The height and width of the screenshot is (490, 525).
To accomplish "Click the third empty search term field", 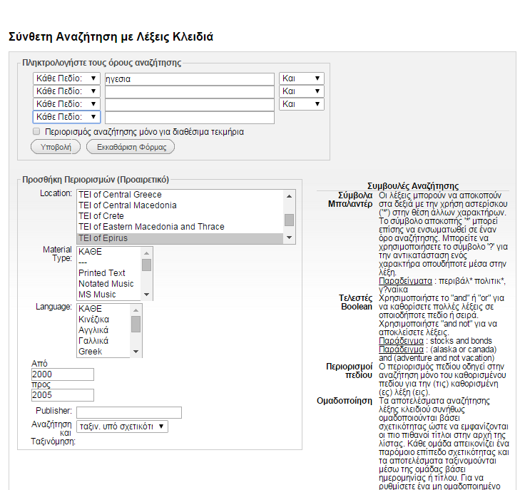I will tap(190, 105).
